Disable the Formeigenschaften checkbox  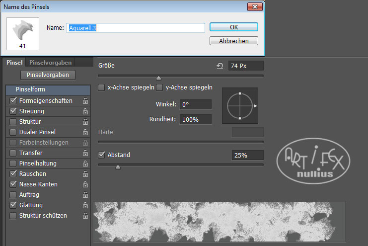click(x=13, y=101)
